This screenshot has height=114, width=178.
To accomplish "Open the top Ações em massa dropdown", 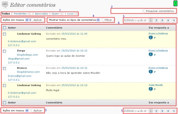I will 15,20.
